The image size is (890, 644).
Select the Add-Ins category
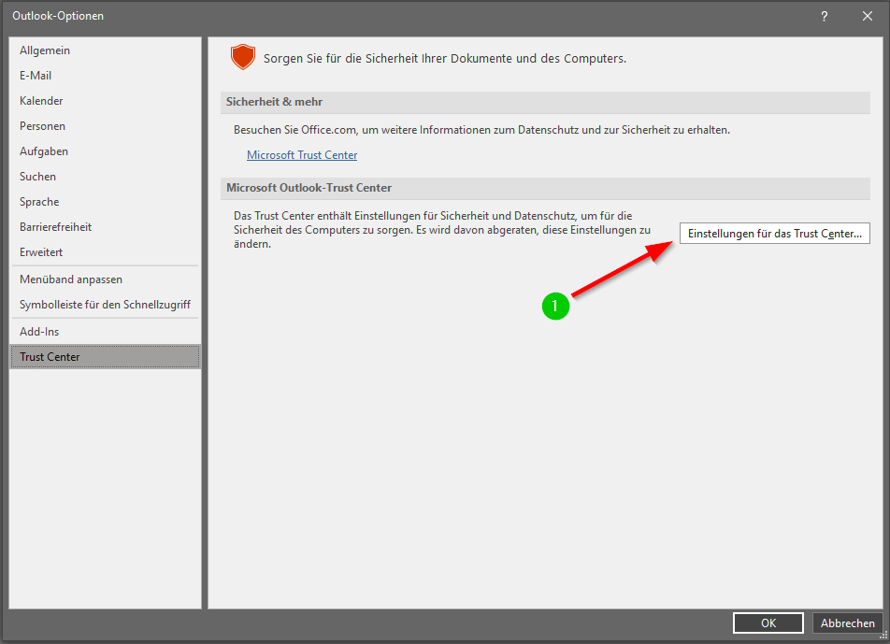(39, 332)
